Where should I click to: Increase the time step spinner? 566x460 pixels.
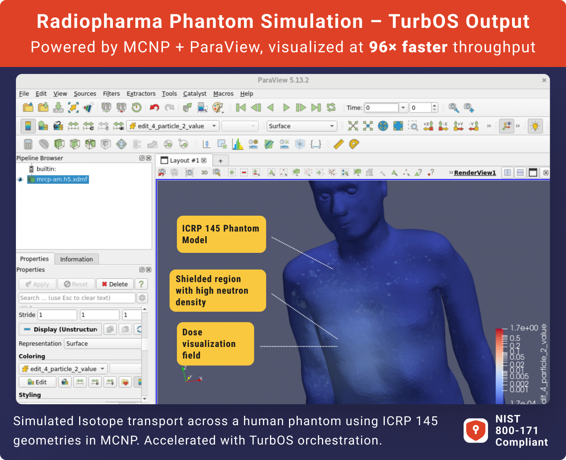[x=434, y=105]
